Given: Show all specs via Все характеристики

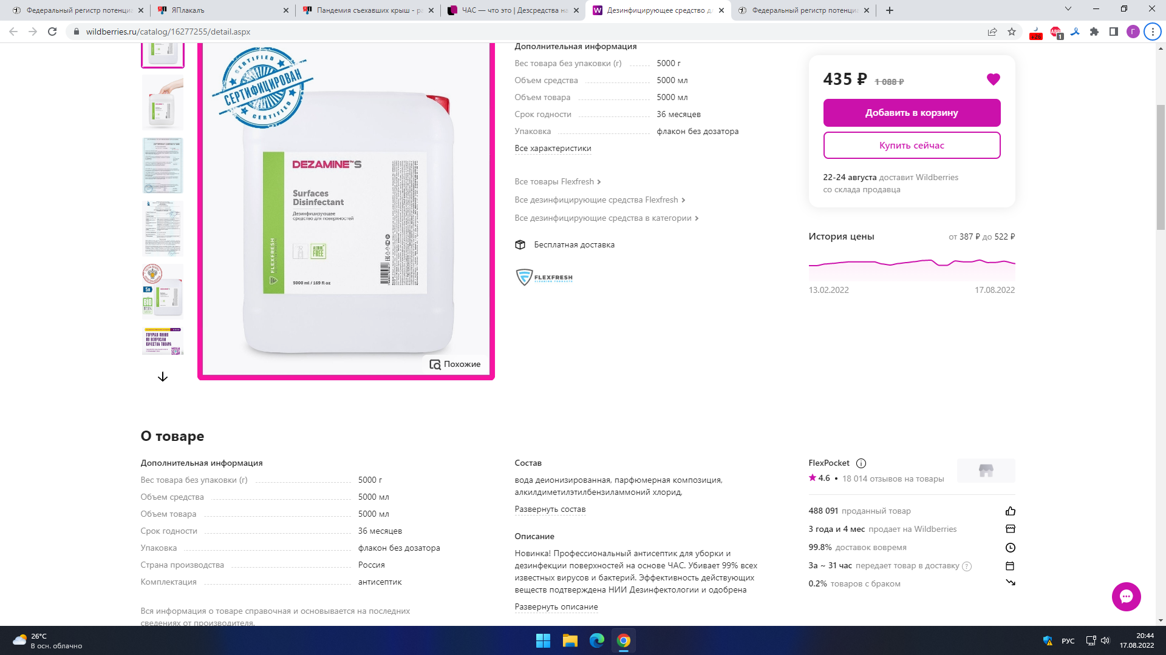Looking at the screenshot, I should pyautogui.click(x=553, y=149).
